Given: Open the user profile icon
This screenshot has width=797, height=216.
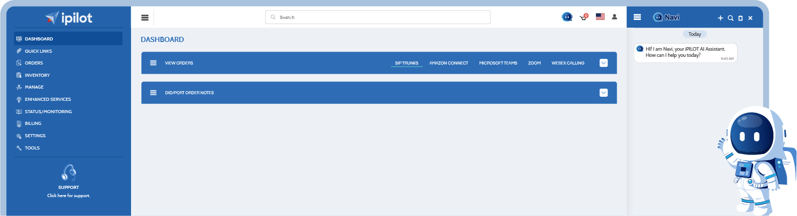Looking at the screenshot, I should [614, 17].
